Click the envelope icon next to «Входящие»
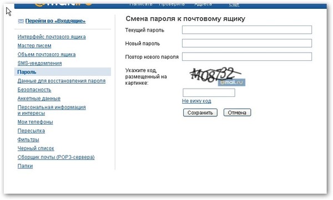Viewport: 333px width, 200px height. tap(21, 21)
